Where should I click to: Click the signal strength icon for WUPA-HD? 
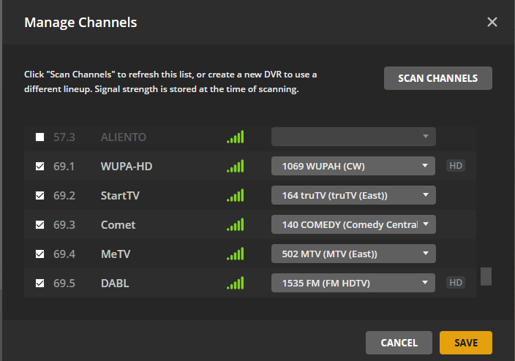tap(235, 166)
